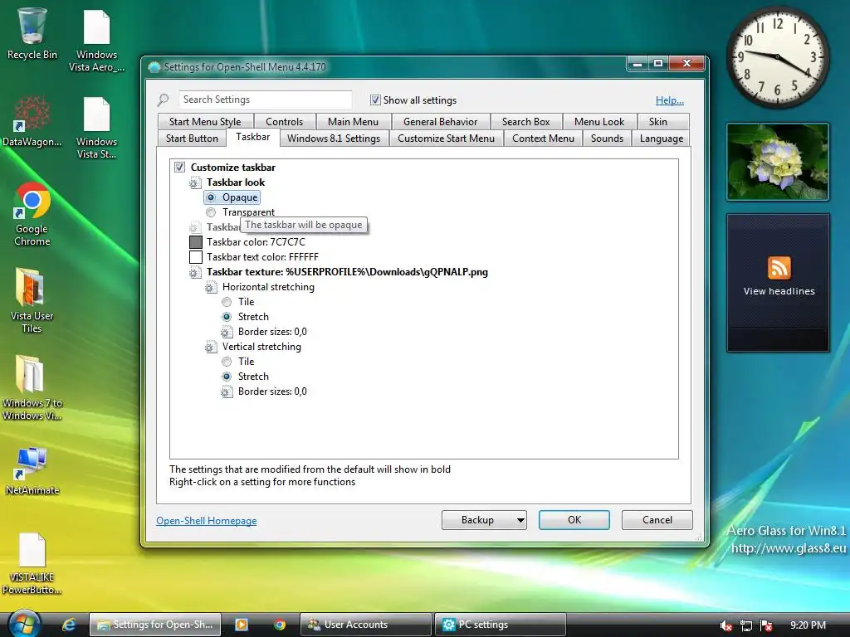
Task: Select the Transparent taskbar look option
Action: click(211, 212)
